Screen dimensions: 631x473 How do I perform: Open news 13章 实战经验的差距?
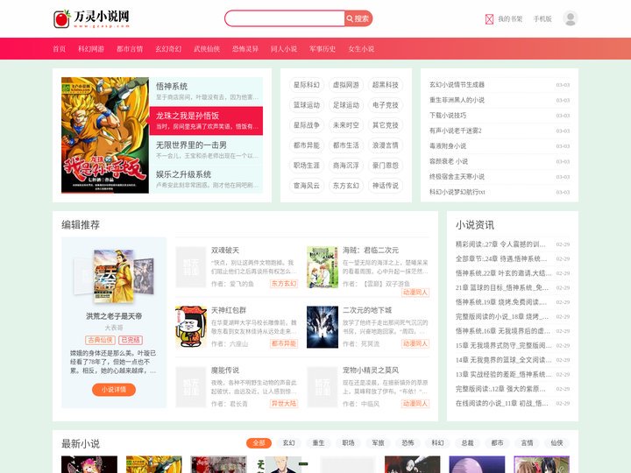coord(503,375)
